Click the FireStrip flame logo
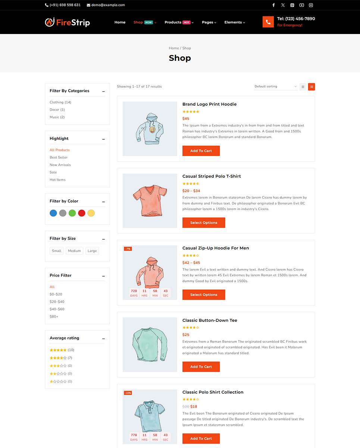The width and height of the screenshot is (360, 448). pos(50,22)
